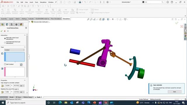Open View Settings monitor icon
The image size is (187, 105).
125,19
